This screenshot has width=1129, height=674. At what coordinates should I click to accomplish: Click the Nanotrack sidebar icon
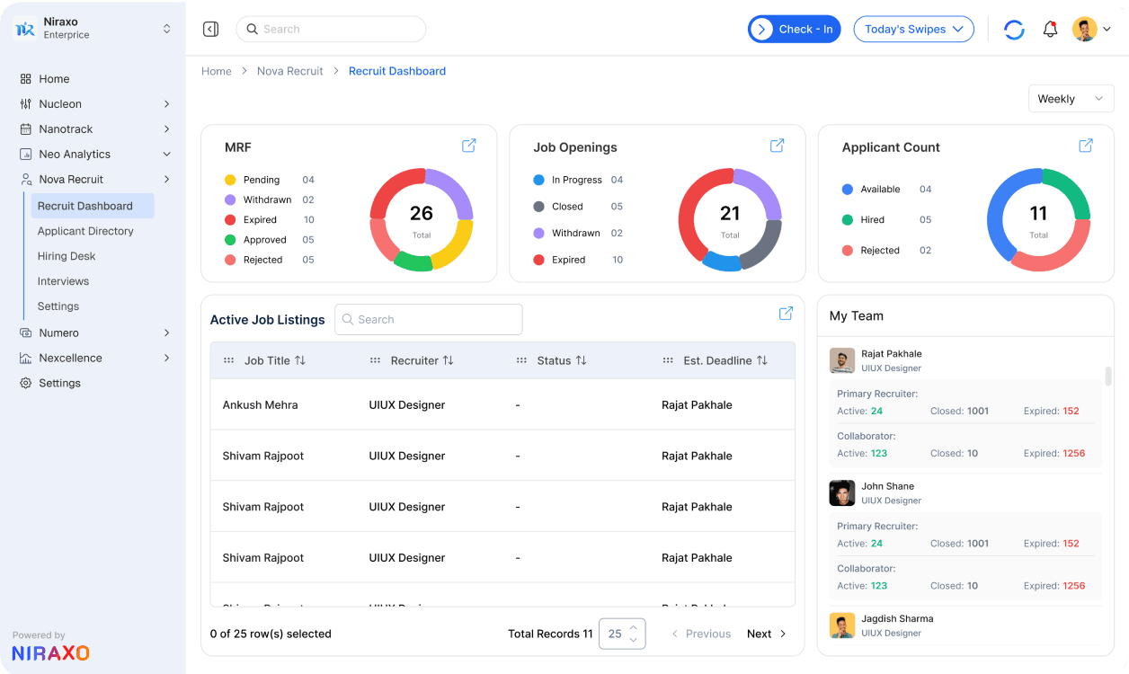tap(24, 129)
